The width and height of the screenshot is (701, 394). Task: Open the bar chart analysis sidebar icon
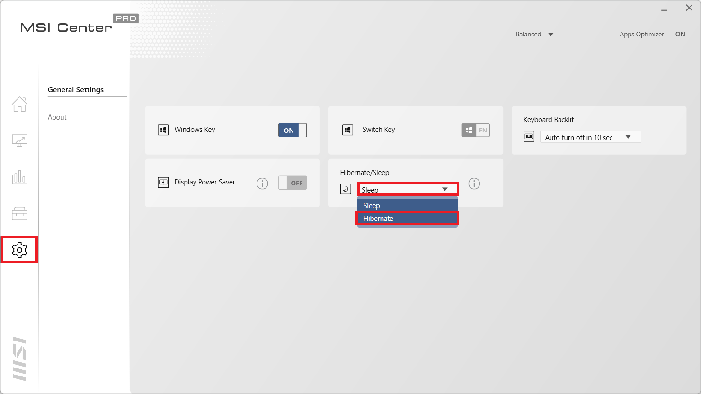(19, 177)
